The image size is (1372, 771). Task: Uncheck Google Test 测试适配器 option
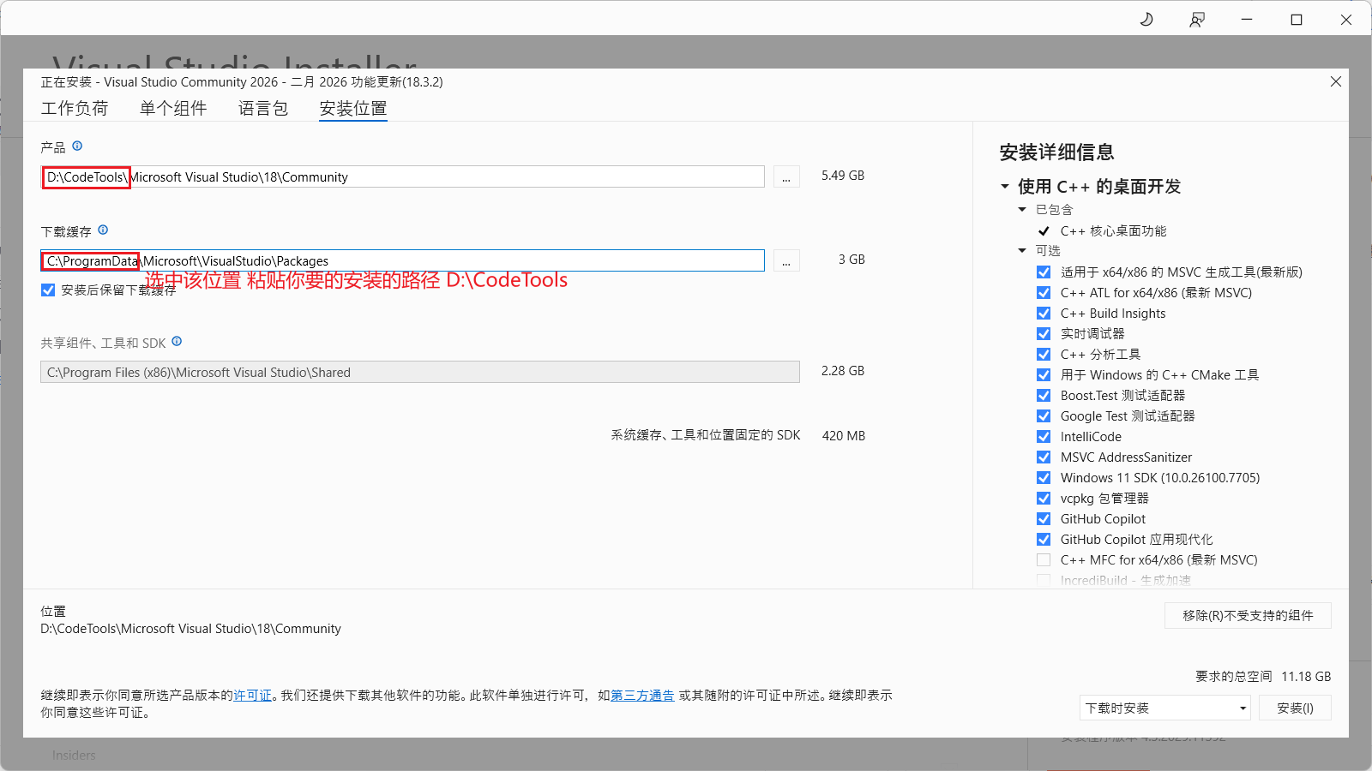(x=1044, y=416)
